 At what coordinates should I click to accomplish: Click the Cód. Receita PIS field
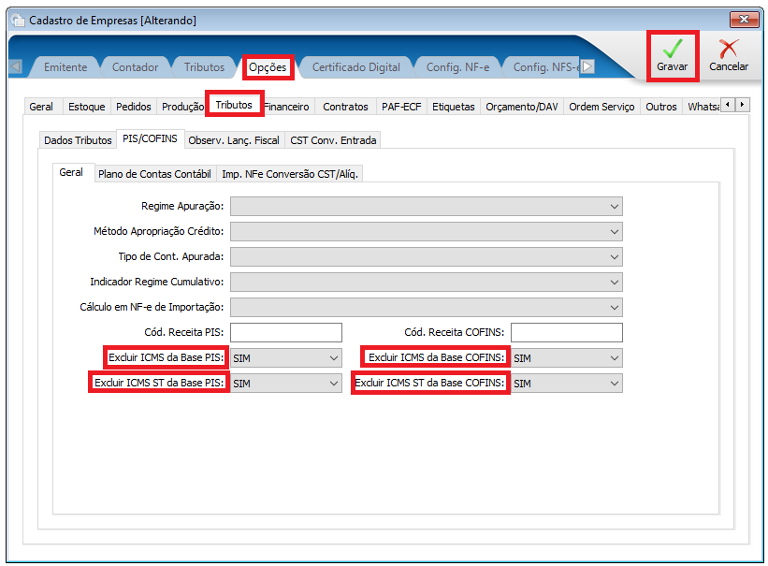coord(286,333)
